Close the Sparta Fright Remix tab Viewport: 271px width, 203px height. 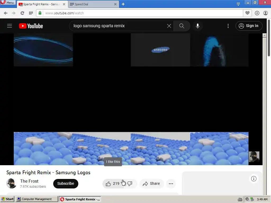[64, 4]
